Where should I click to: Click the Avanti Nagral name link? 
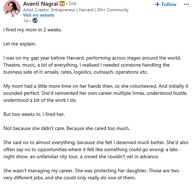[x=41, y=4]
